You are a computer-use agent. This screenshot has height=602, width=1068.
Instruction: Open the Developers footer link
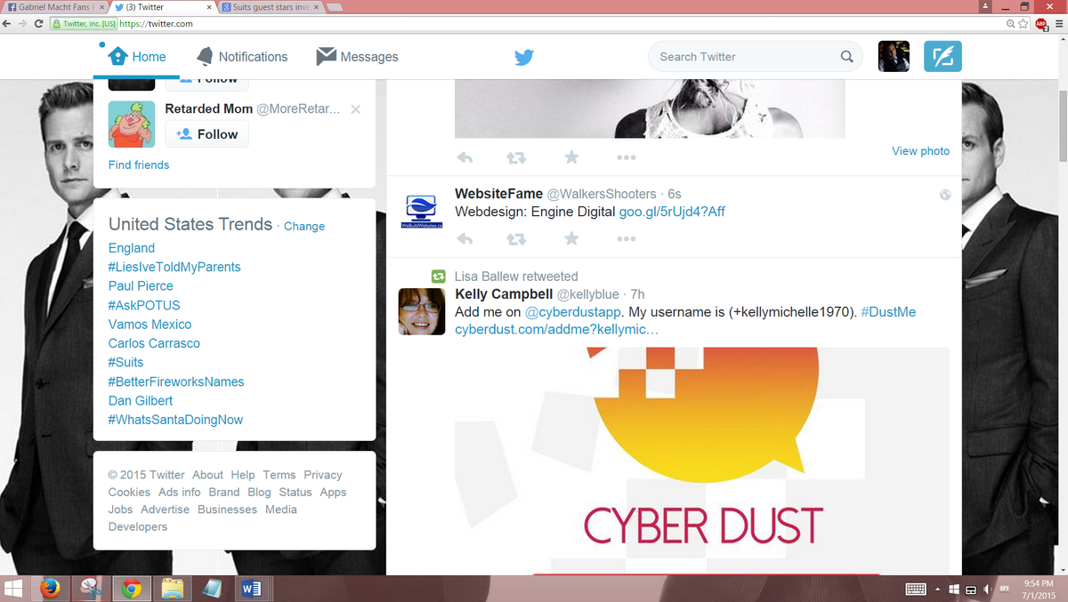tap(138, 526)
